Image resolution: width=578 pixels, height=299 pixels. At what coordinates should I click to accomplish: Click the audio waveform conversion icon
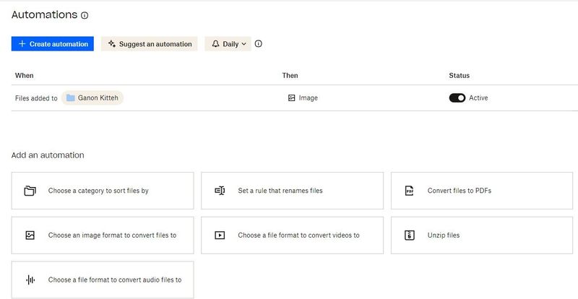pyautogui.click(x=30, y=279)
